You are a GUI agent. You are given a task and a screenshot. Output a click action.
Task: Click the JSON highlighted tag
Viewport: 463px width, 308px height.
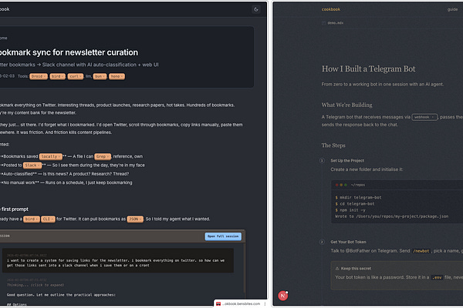click(x=135, y=219)
